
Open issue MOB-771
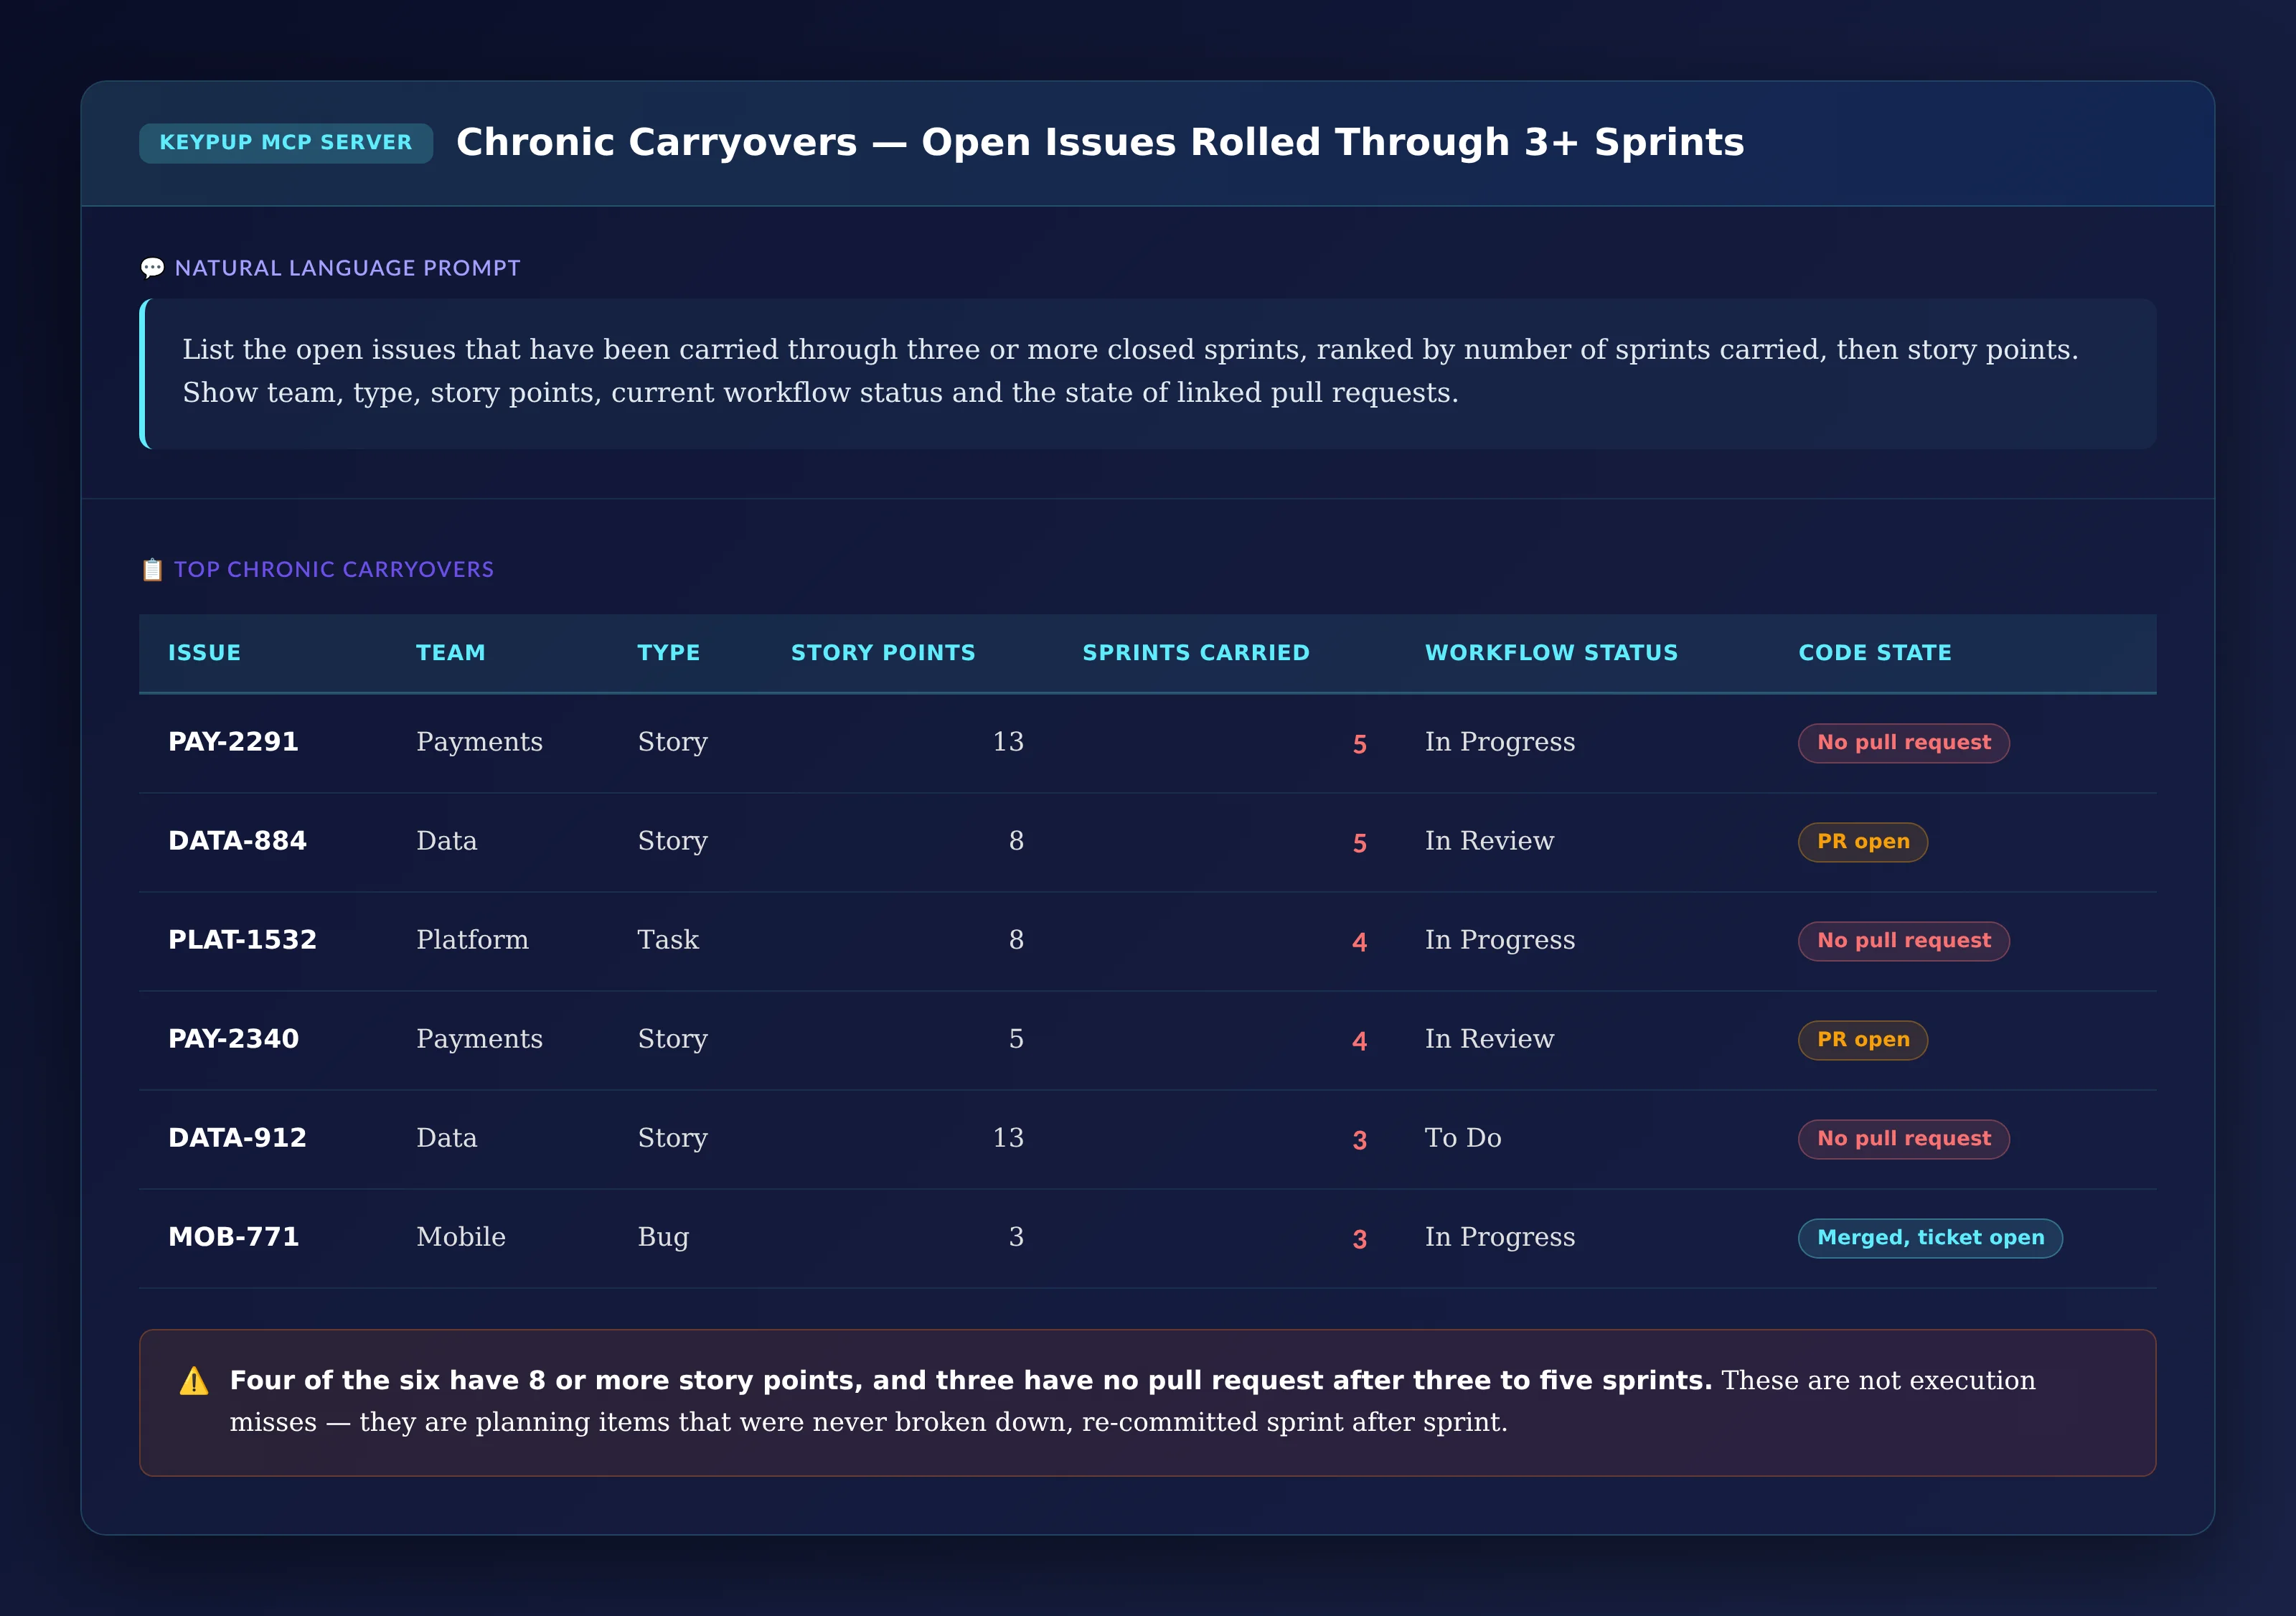pyautogui.click(x=234, y=1237)
